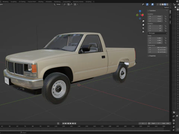Open the Options dropdown in viewport
The height and width of the screenshot is (134, 179).
tap(167, 7)
